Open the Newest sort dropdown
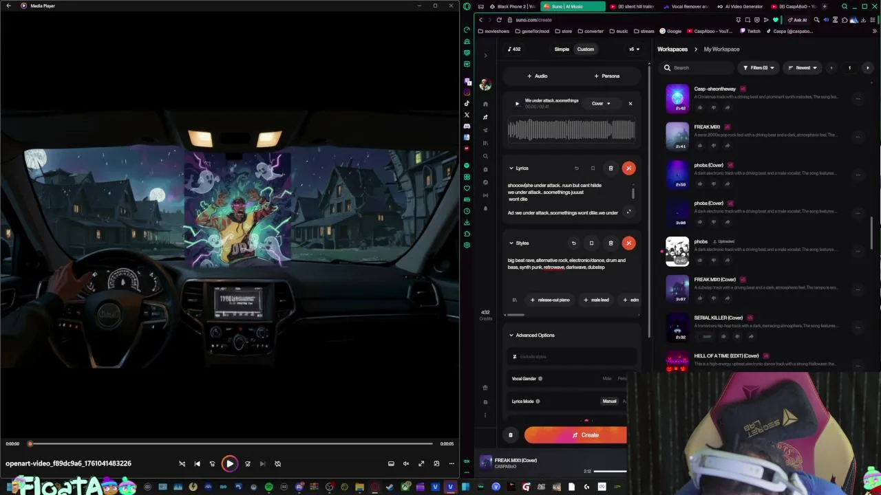This screenshot has height=495, width=881. coord(803,67)
